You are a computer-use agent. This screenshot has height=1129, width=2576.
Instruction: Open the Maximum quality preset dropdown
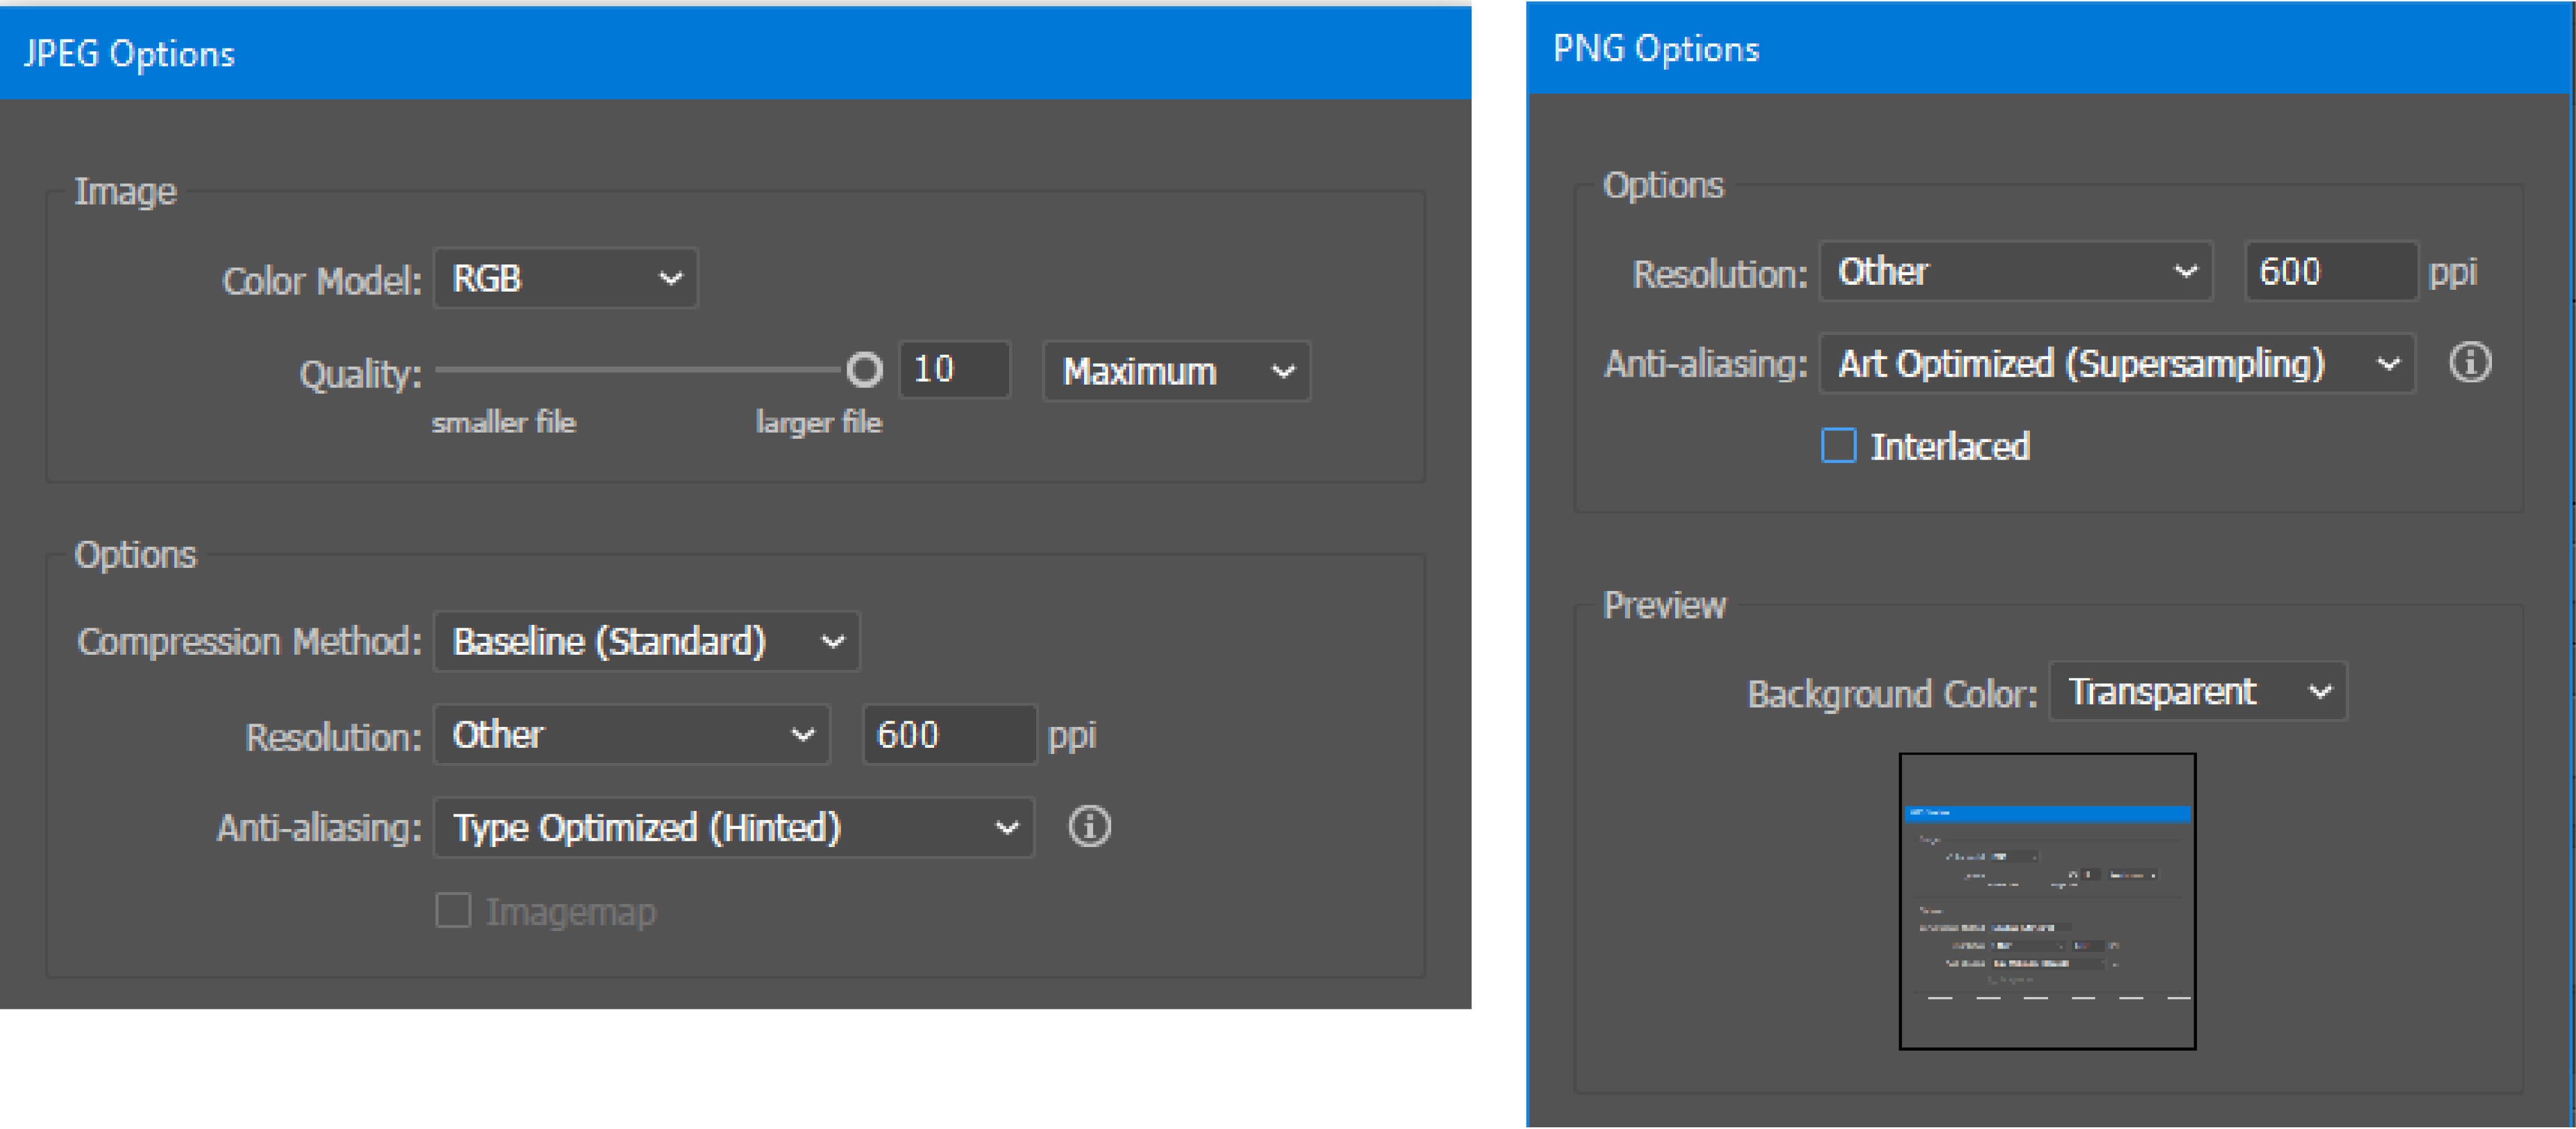point(1176,371)
